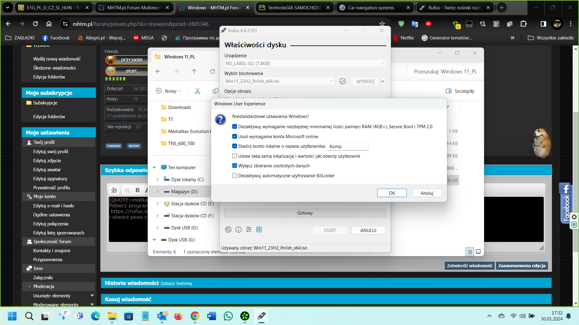Switch to TechnoloGIA SAMOCHODOWA tab
Screen dimensions: 579x325
pos(295,8)
